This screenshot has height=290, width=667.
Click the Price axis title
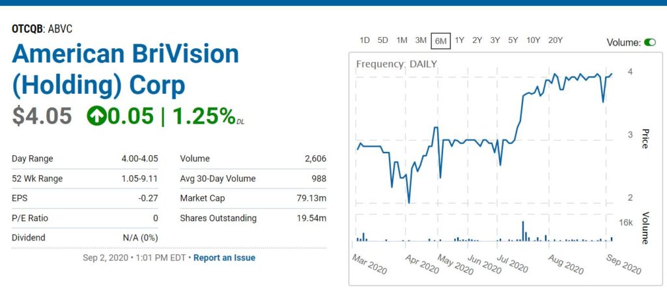click(x=644, y=138)
